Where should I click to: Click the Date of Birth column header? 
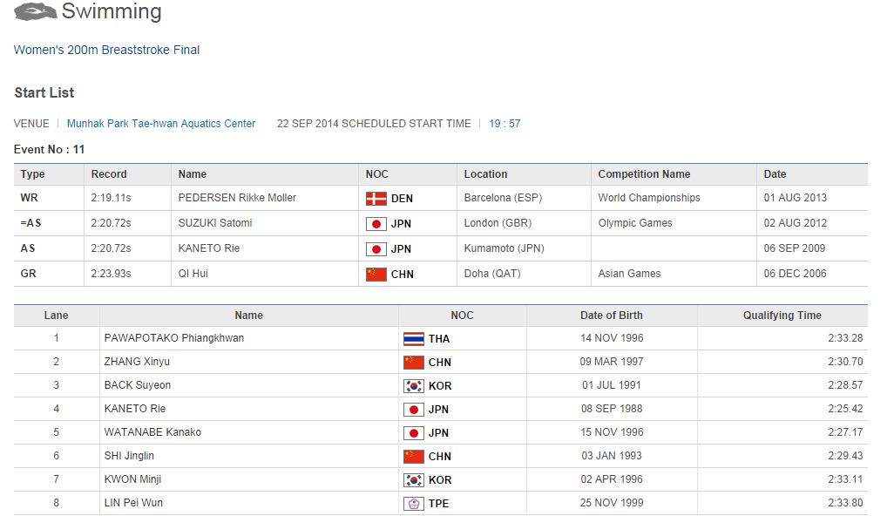611,316
